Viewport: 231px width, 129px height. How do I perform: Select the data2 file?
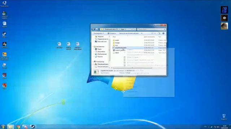(x=116, y=53)
